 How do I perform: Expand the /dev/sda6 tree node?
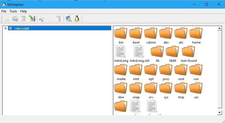pyautogui.click(x=6, y=28)
